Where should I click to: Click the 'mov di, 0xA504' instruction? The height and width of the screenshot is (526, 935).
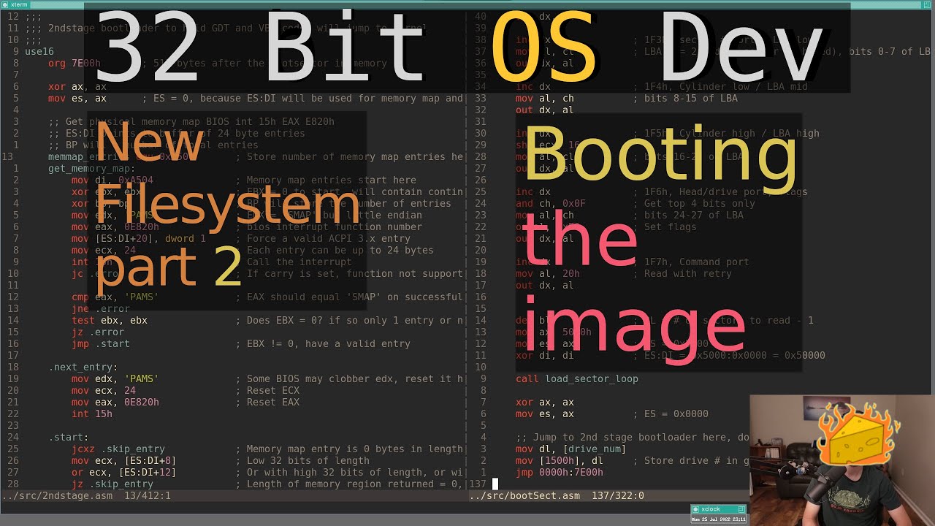pyautogui.click(x=112, y=180)
